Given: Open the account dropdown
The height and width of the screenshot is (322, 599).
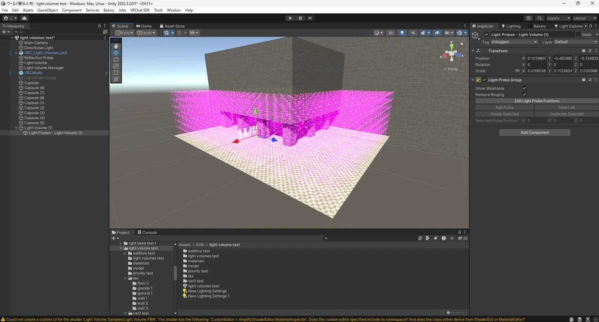Looking at the screenshot, I should click(10, 18).
